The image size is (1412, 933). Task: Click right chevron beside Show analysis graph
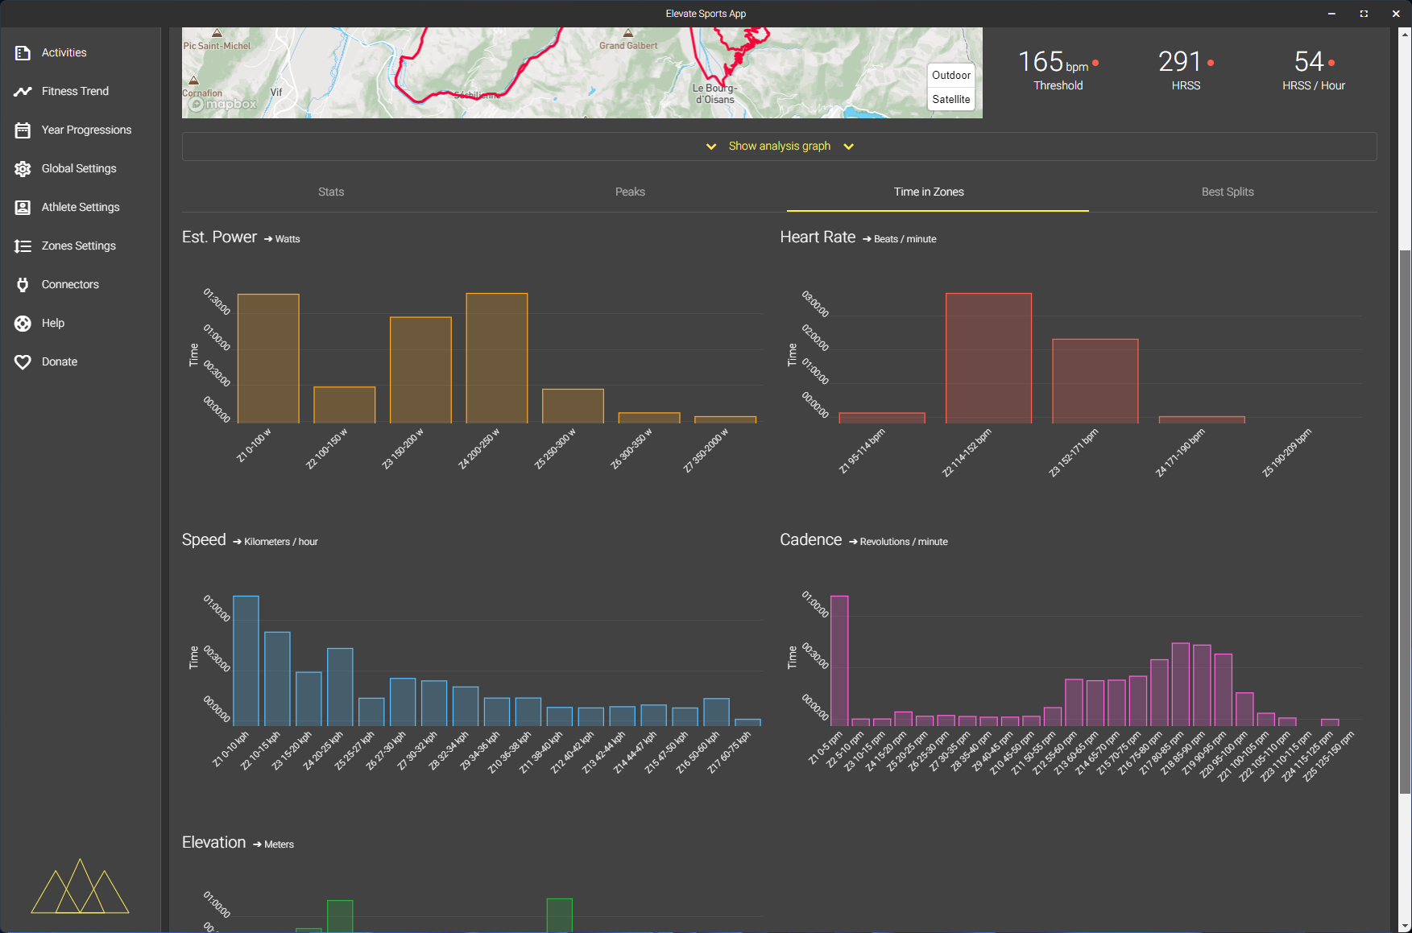(848, 147)
